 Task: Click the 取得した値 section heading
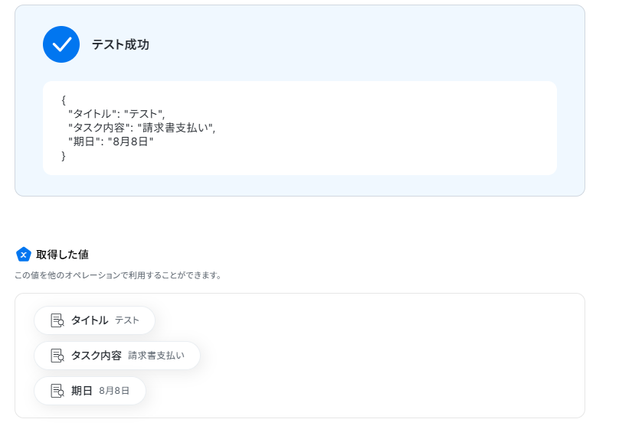[x=62, y=255]
